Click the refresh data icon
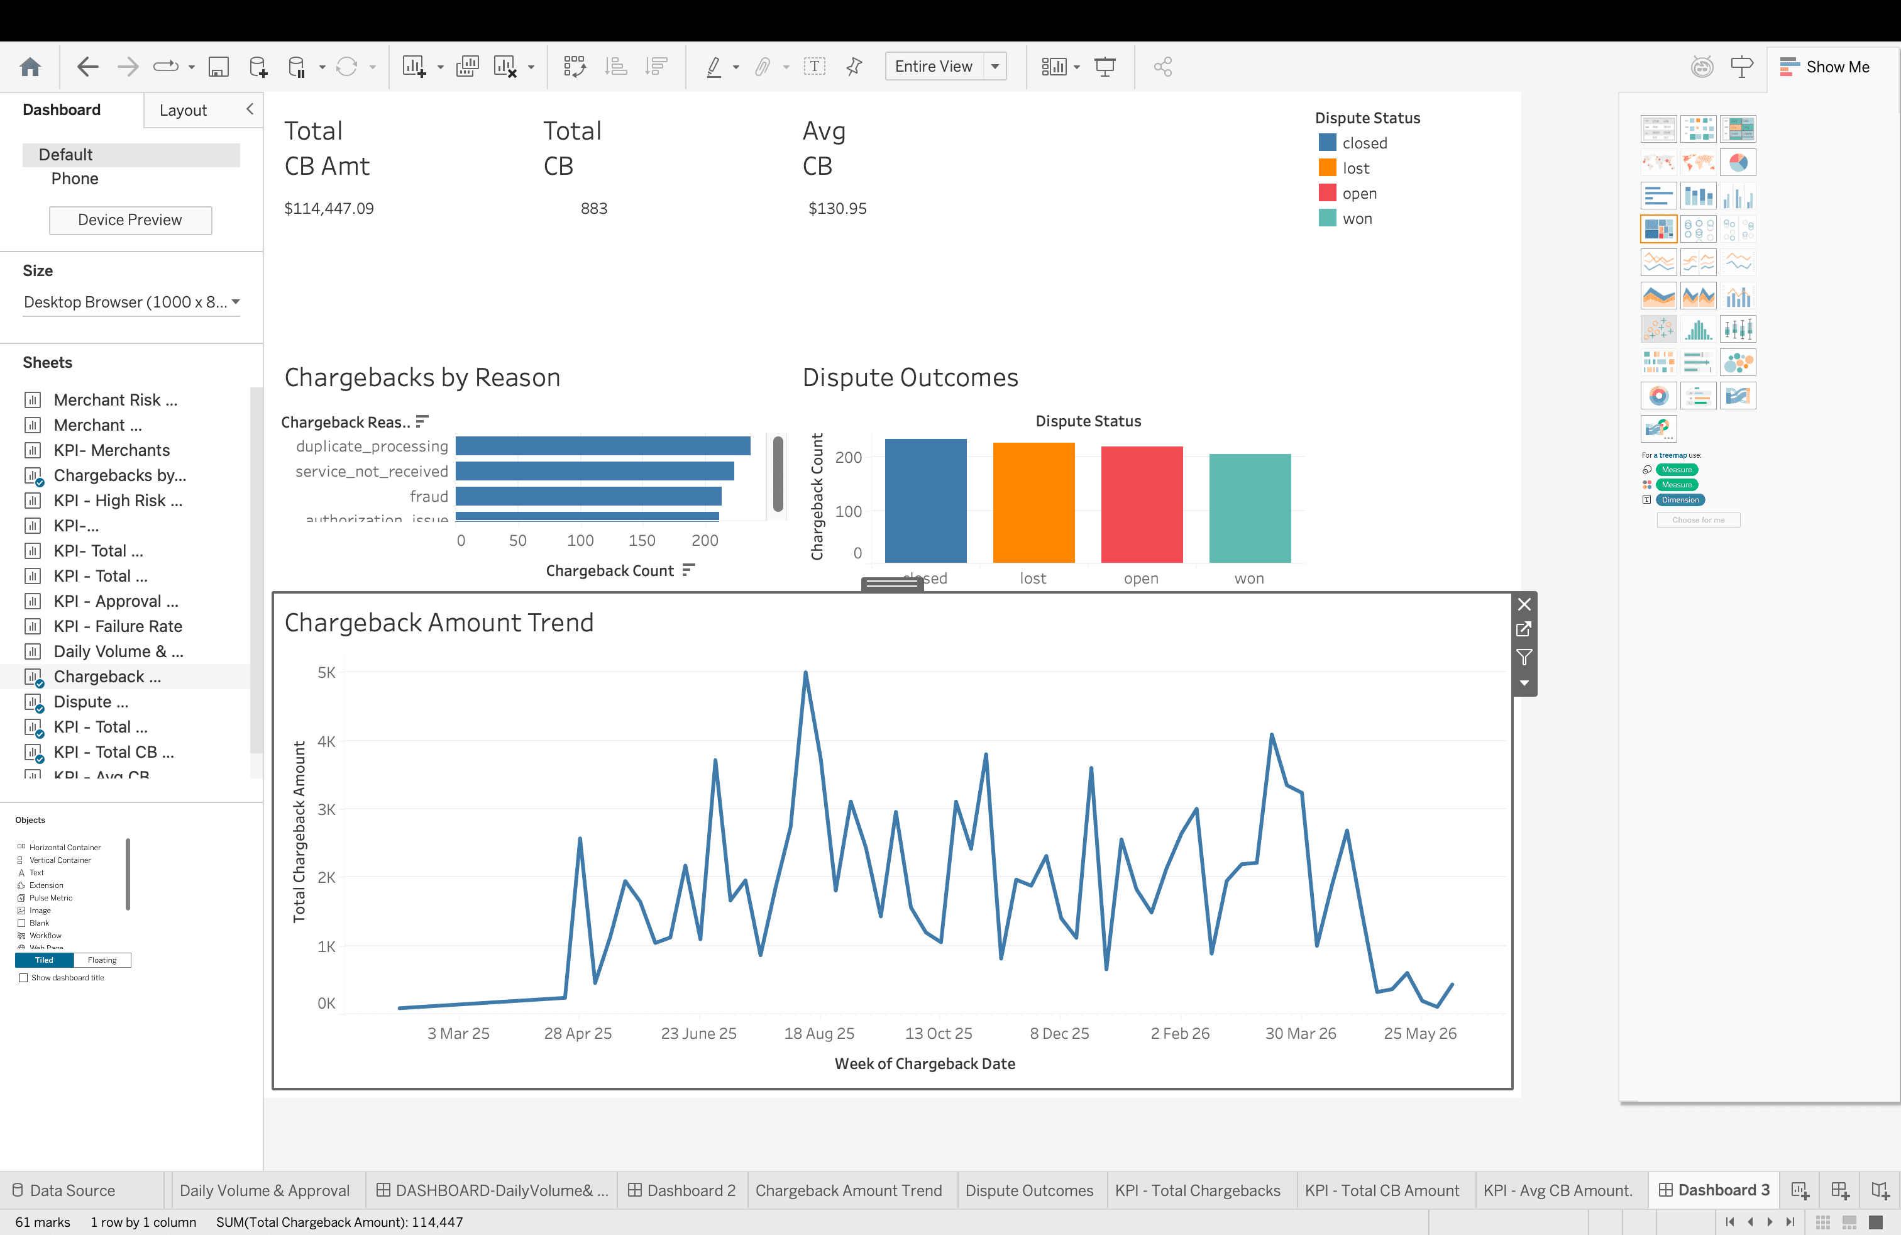This screenshot has height=1235, width=1901. tap(346, 66)
